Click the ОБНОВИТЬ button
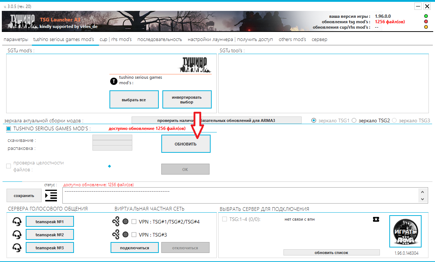 (186, 144)
